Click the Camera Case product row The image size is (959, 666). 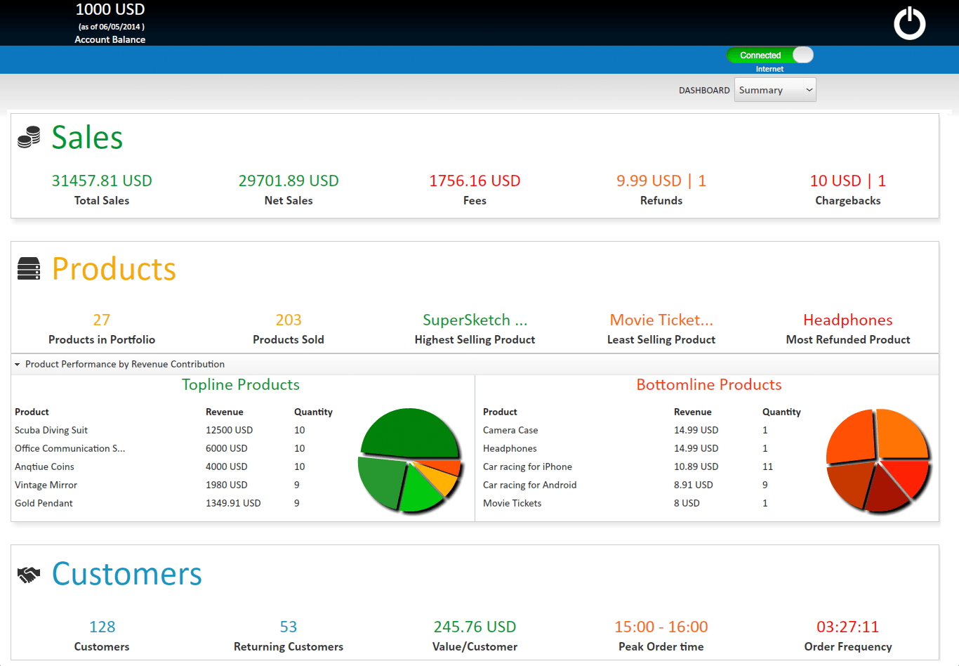pyautogui.click(x=510, y=430)
